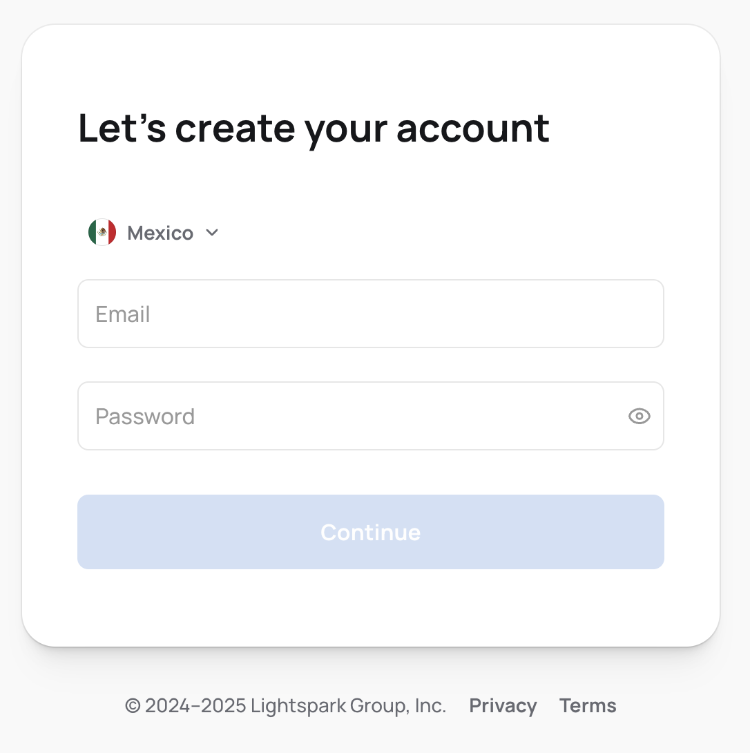Open the Terms link
The width and height of the screenshot is (750, 753).
[588, 705]
